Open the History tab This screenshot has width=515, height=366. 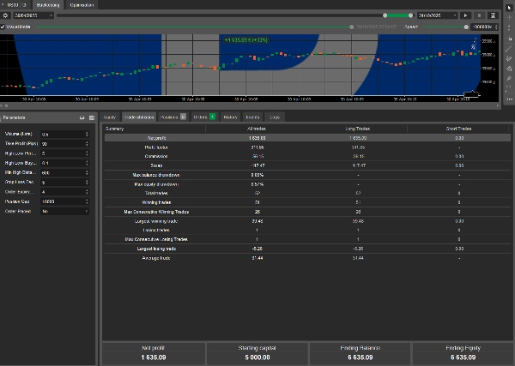coord(230,116)
